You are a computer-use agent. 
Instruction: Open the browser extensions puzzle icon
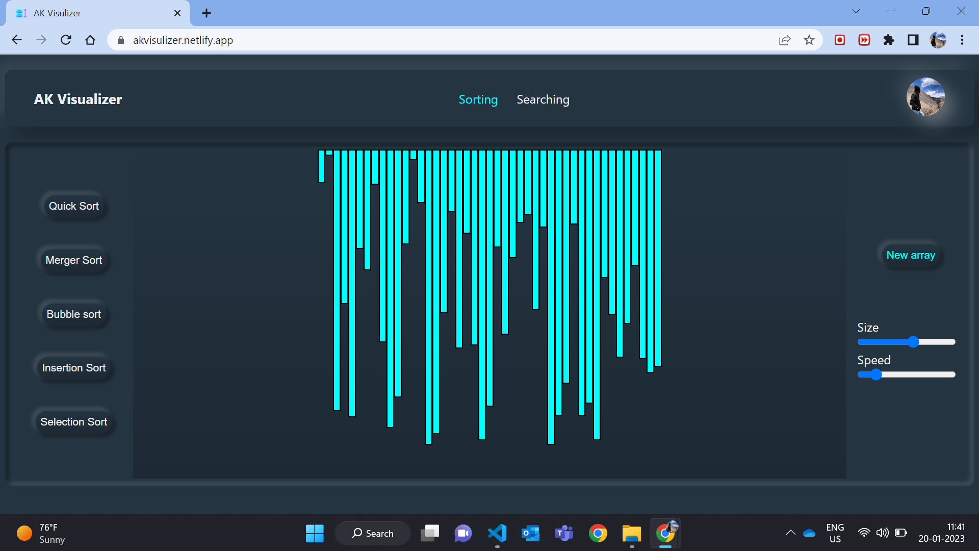pyautogui.click(x=888, y=40)
